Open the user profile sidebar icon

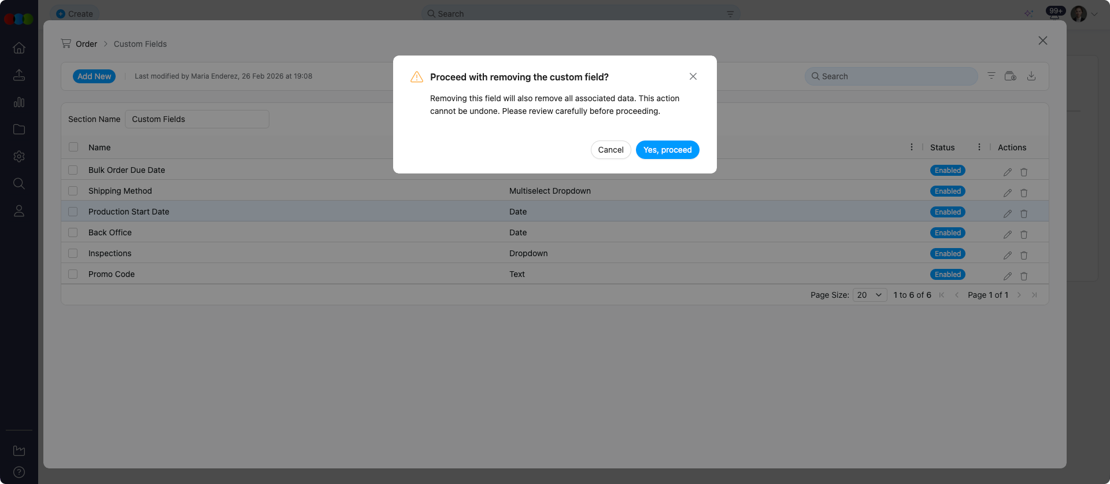click(19, 211)
